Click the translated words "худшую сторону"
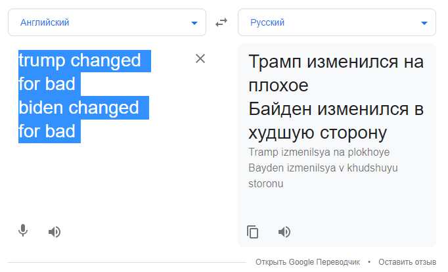This screenshot has width=448, height=272. [315, 133]
